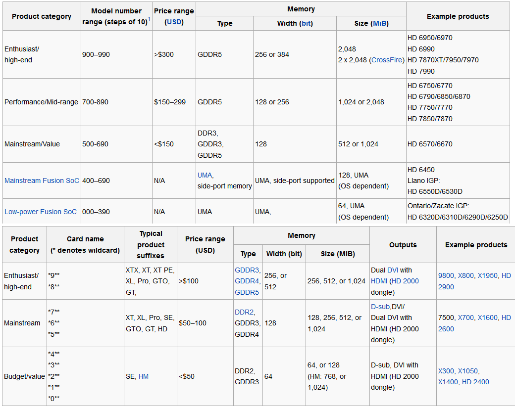Click the blue HDMI link in Outputs column

tap(379, 281)
